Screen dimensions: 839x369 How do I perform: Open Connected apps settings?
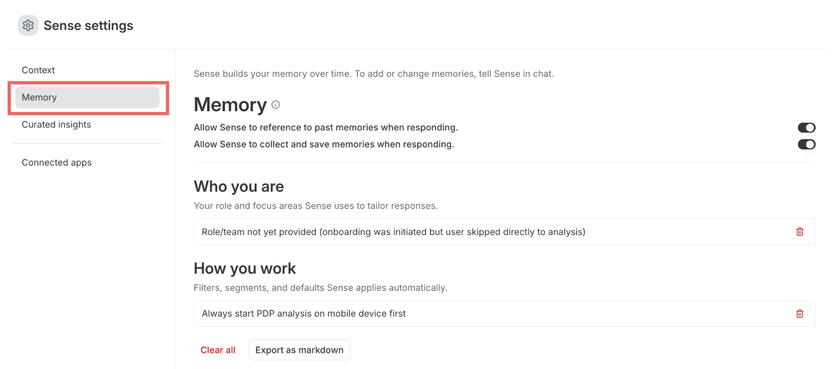point(57,162)
